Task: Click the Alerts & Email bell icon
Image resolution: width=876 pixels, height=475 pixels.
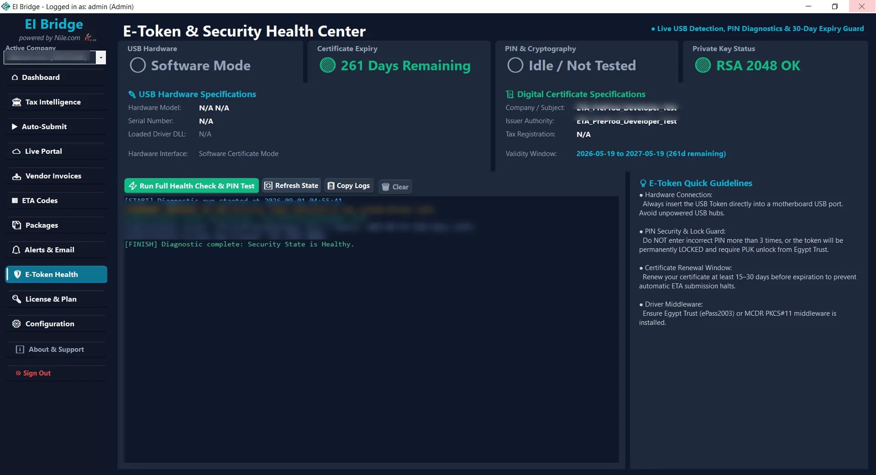Action: point(16,250)
